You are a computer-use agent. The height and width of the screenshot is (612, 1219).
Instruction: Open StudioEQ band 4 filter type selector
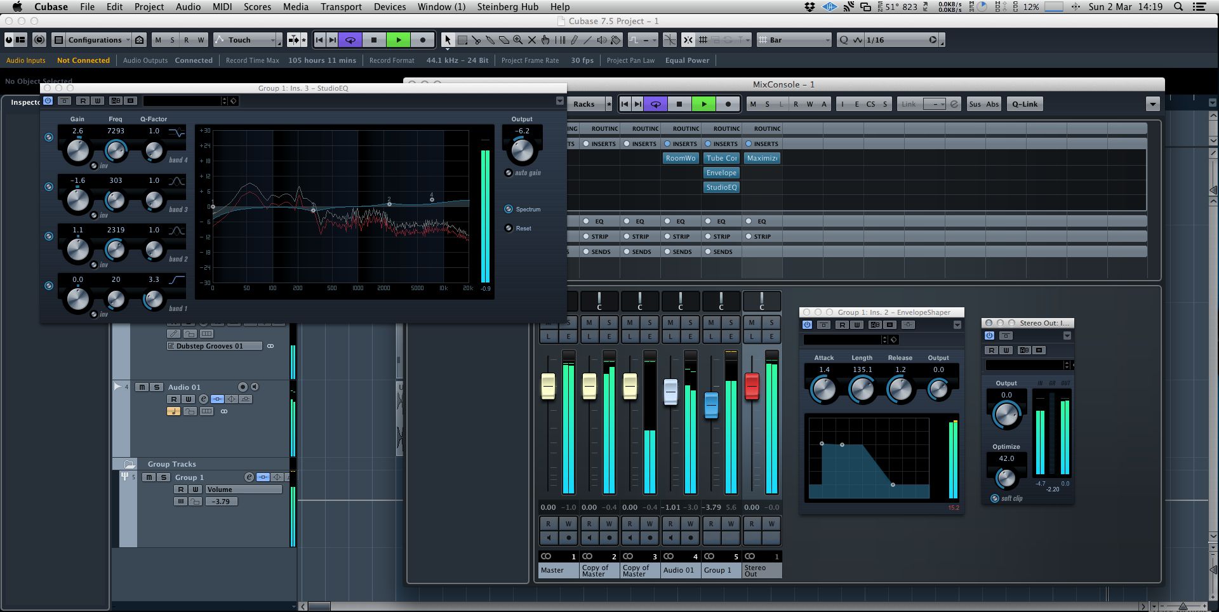point(177,132)
